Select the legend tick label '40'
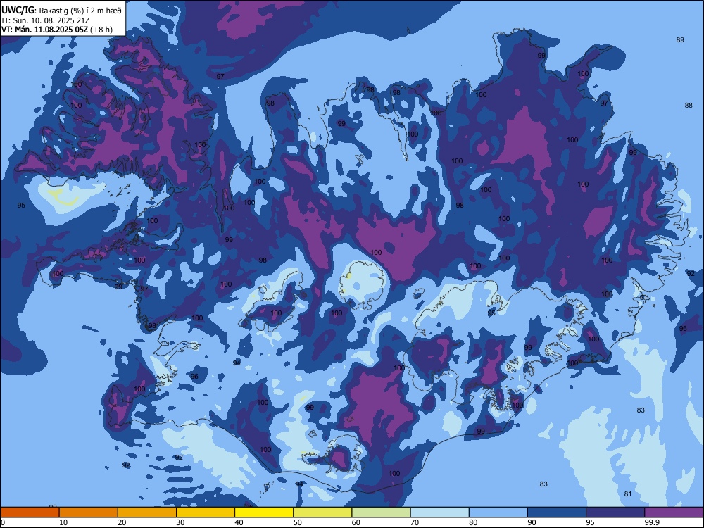The height and width of the screenshot is (528, 704). tap(239, 522)
